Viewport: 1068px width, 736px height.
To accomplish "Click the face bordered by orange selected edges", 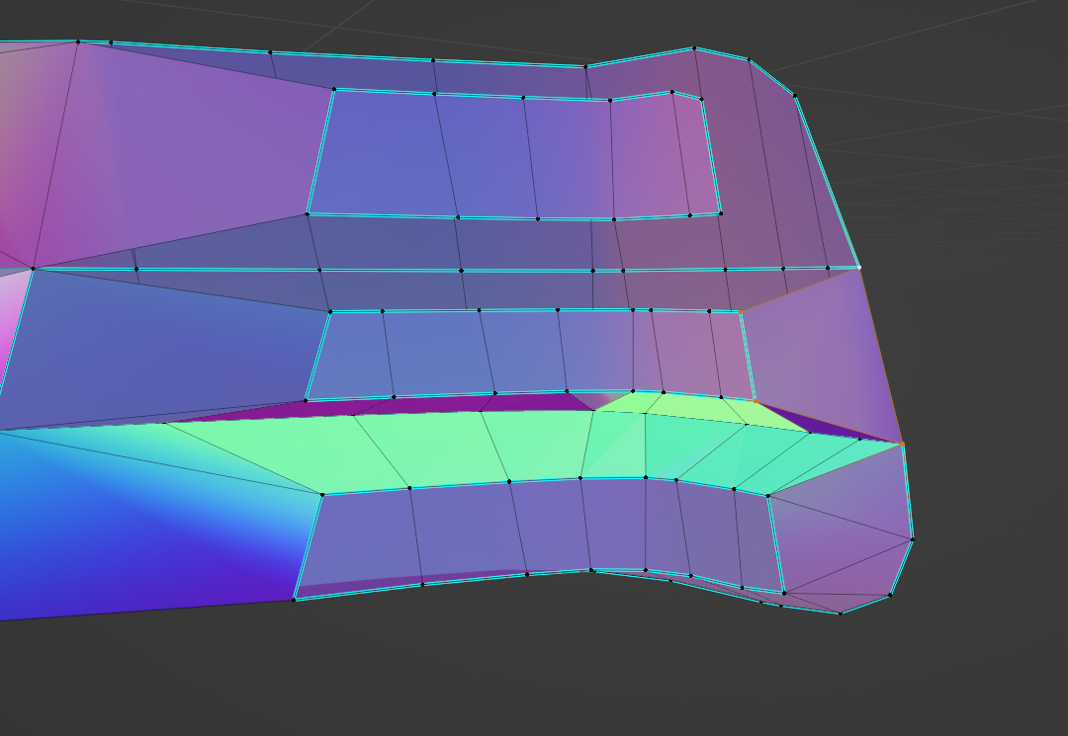I will pyautogui.click(x=818, y=357).
